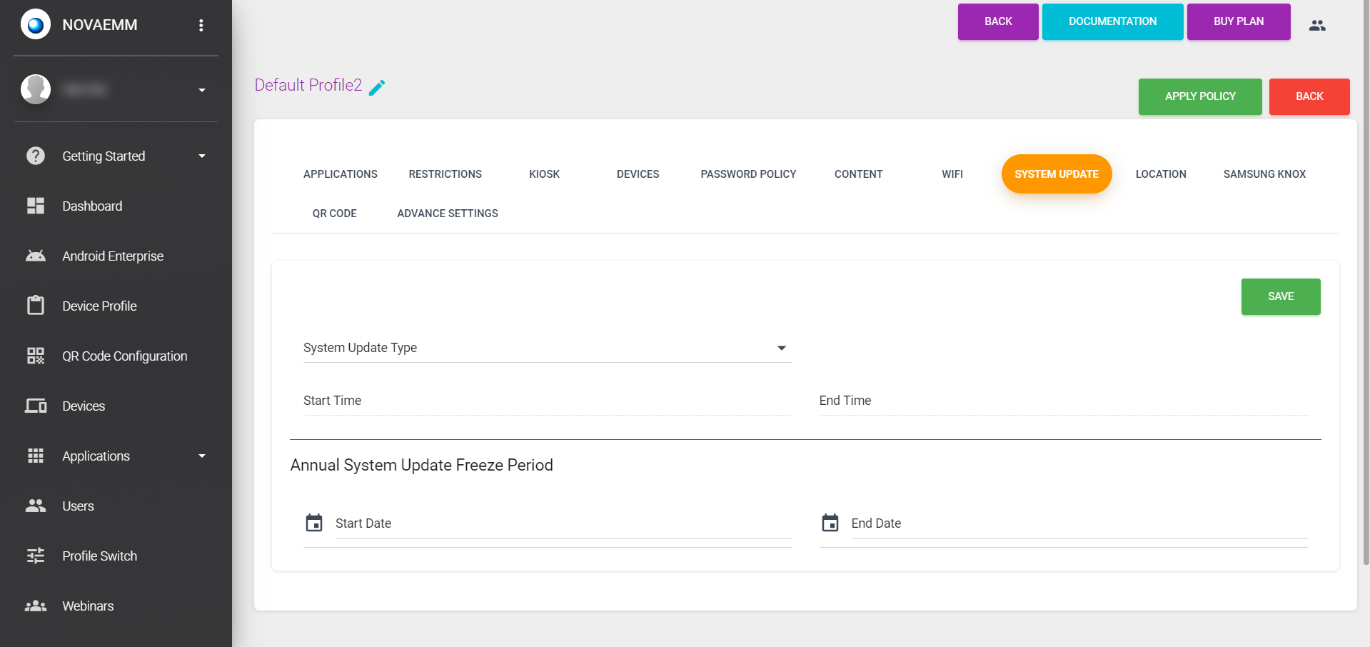Viewport: 1370px width, 647px height.
Task: Open account people icon at top right
Action: tap(1317, 25)
